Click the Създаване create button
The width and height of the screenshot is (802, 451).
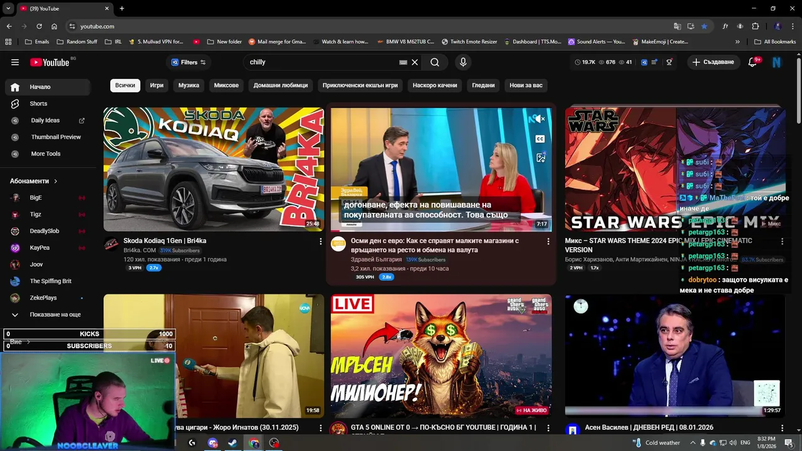712,62
